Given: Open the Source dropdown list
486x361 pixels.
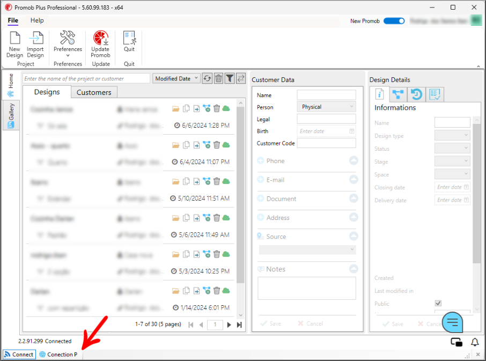Looking at the screenshot, I should point(307,249).
